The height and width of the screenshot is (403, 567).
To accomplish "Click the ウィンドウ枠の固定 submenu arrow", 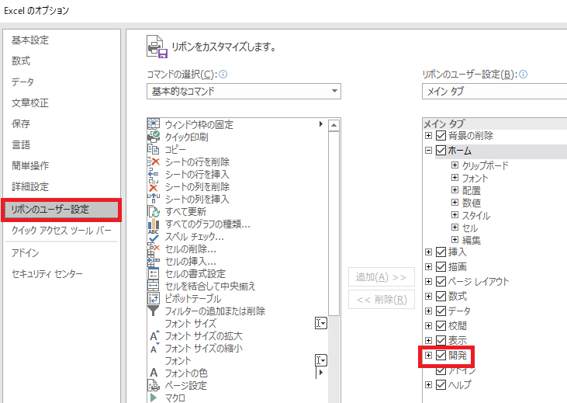I will click(x=321, y=123).
